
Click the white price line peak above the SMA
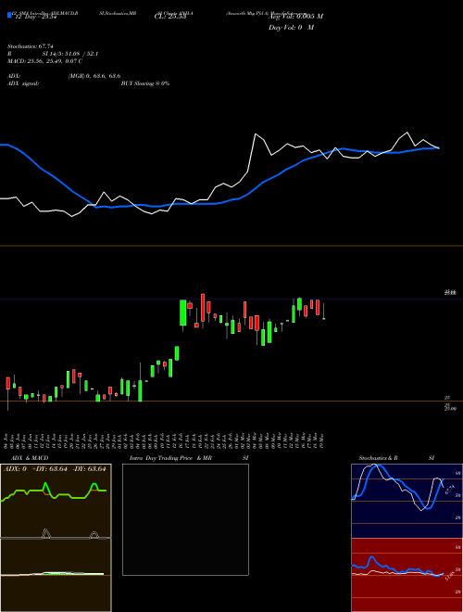(x=257, y=134)
